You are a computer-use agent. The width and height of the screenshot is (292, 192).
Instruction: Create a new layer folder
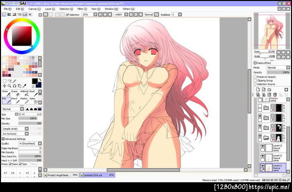point(269,89)
